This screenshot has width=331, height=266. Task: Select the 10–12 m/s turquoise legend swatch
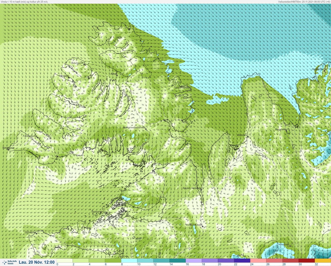pos(145,261)
